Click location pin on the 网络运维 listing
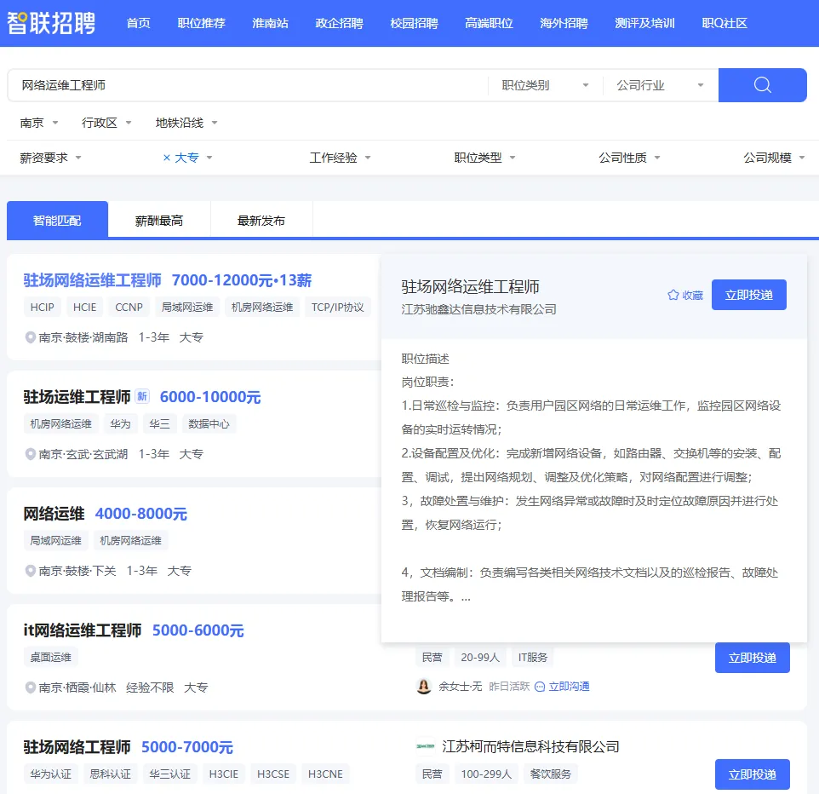The width and height of the screenshot is (819, 794). (x=30, y=571)
